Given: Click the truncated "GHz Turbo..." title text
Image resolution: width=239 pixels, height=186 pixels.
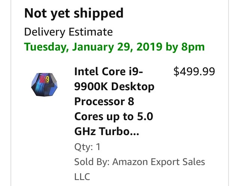Looking at the screenshot, I should (107, 131).
